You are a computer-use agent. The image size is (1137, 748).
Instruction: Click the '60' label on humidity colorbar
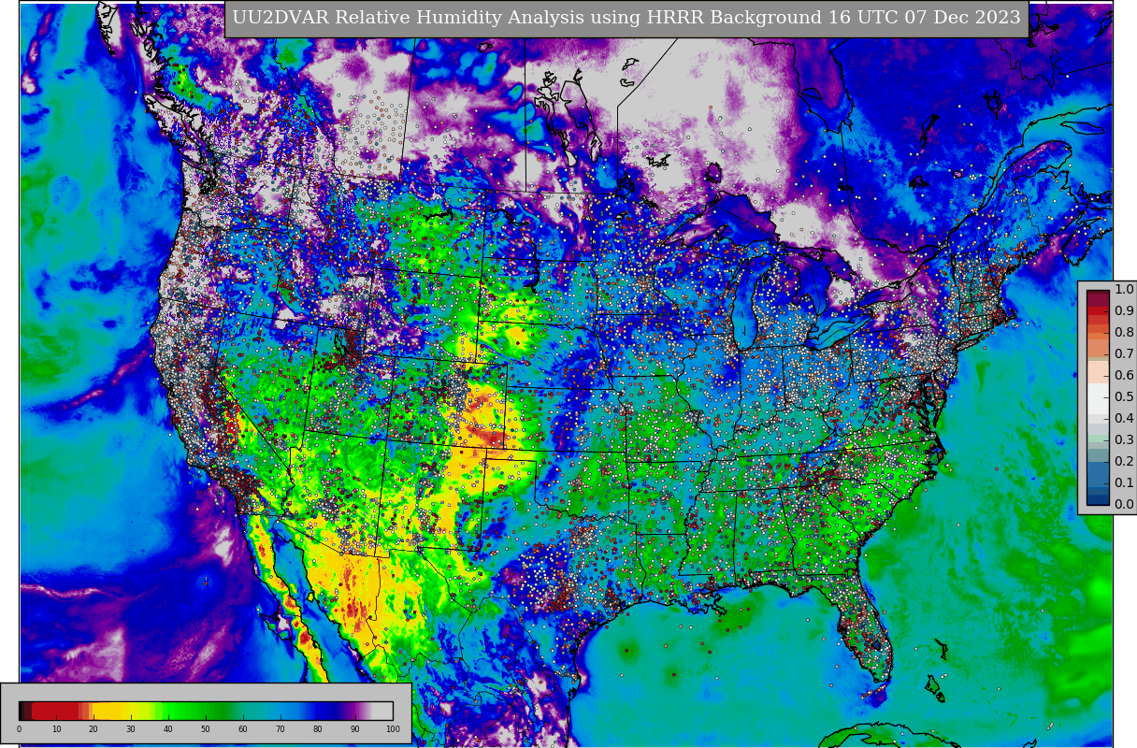[243, 729]
